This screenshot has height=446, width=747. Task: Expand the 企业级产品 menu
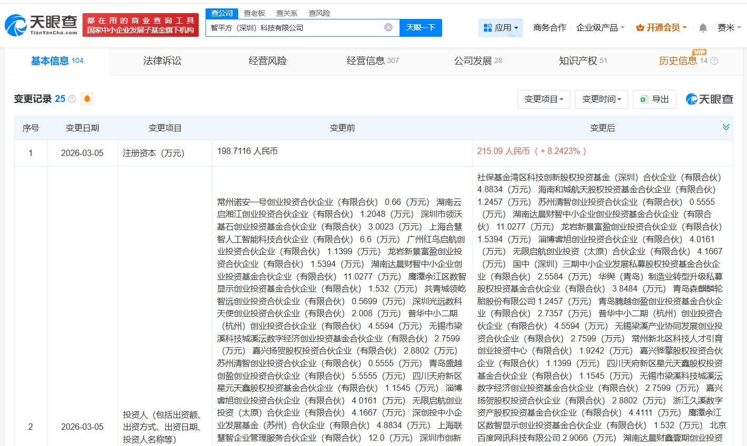click(600, 27)
